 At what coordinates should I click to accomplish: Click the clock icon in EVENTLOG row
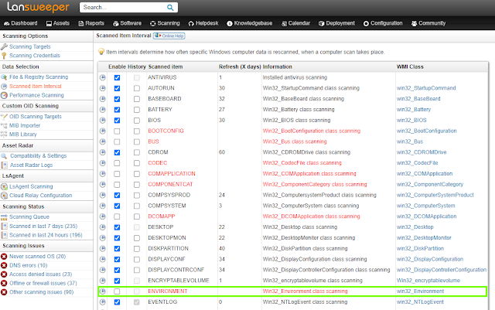pos(103,302)
